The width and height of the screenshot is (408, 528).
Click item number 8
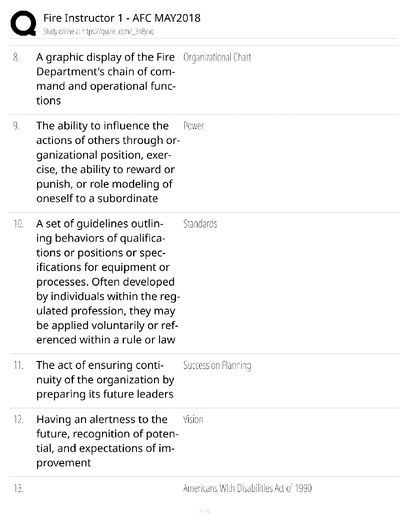[16, 58]
